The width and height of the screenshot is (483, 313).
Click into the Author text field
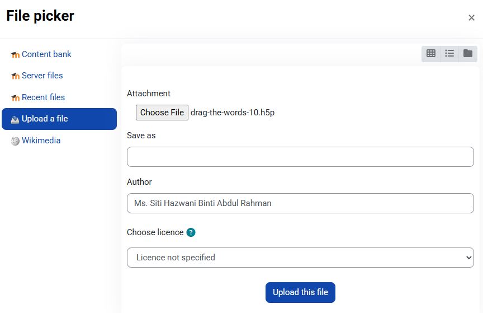pyautogui.click(x=300, y=203)
